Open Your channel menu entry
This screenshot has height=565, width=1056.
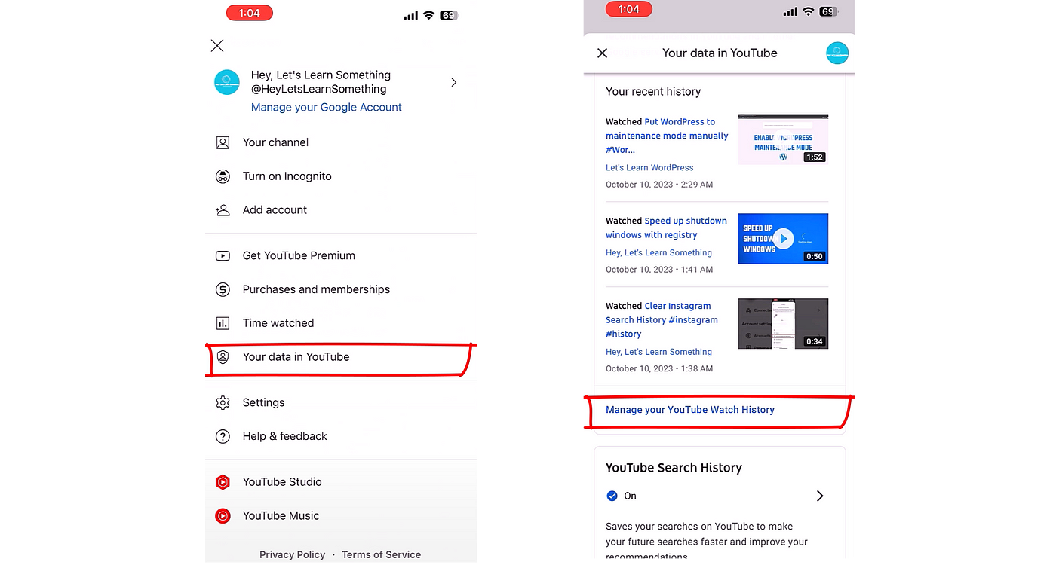tap(275, 142)
